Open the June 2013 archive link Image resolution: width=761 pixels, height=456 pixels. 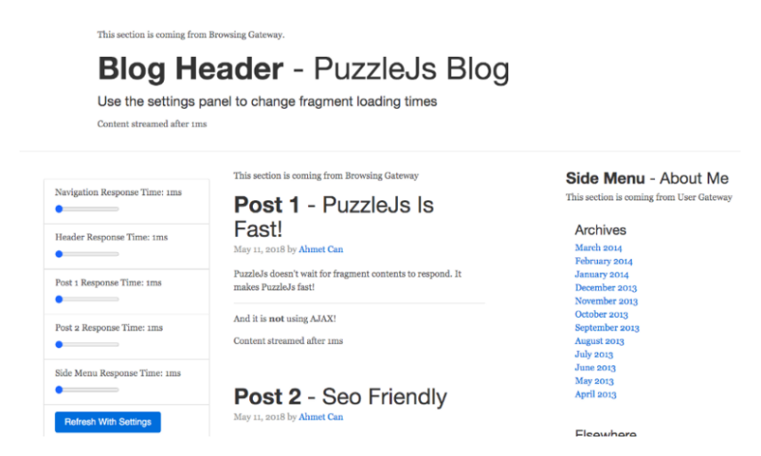click(x=595, y=368)
